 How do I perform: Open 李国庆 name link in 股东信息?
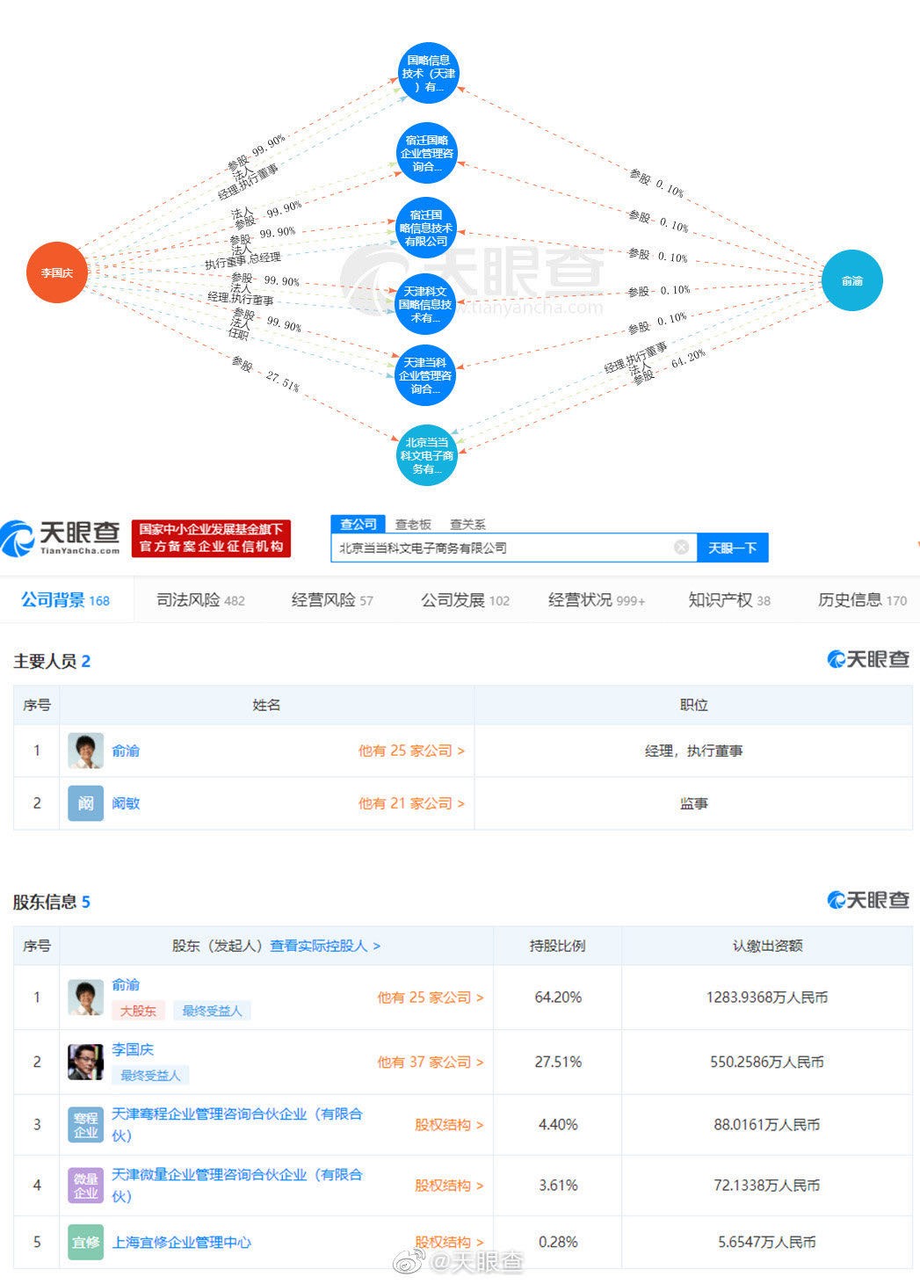click(x=133, y=1049)
